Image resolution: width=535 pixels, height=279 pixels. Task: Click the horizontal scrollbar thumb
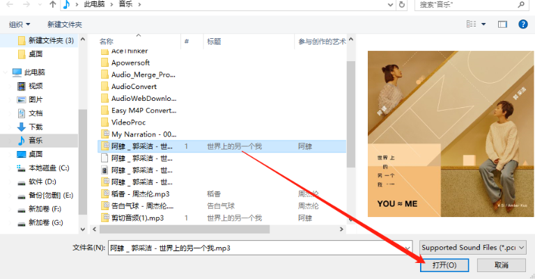[185, 230]
